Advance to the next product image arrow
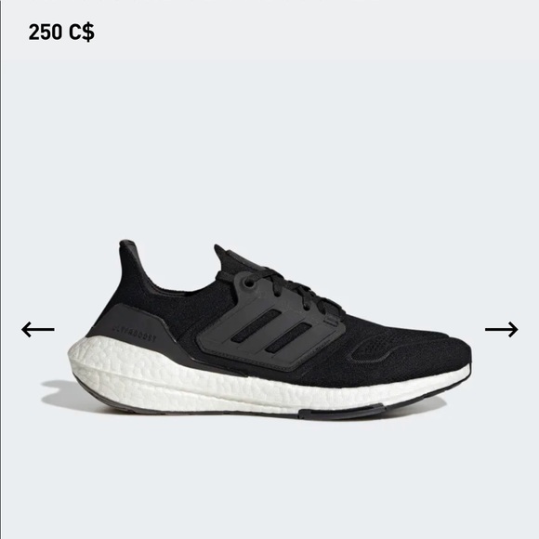The width and height of the screenshot is (539, 539). pyautogui.click(x=501, y=329)
